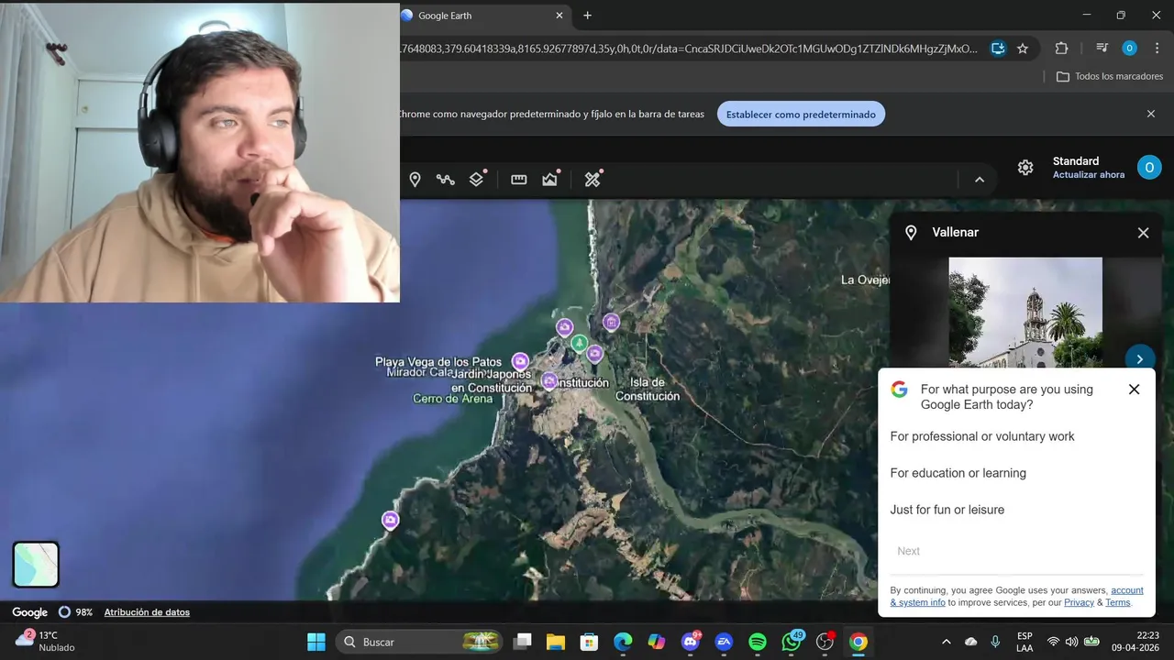Image resolution: width=1174 pixels, height=660 pixels.
Task: Click the purple pin next to Constitución label
Action: (x=549, y=381)
